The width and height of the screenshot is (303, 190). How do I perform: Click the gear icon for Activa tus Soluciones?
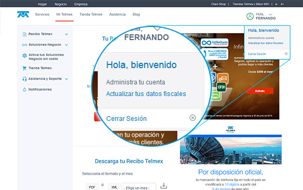click(x=25, y=56)
